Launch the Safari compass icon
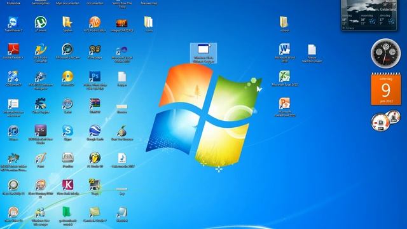Viewport: 407px width, 229px height. 67,104
